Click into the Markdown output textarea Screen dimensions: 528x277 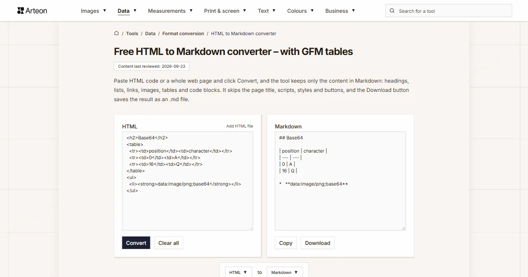(x=340, y=181)
